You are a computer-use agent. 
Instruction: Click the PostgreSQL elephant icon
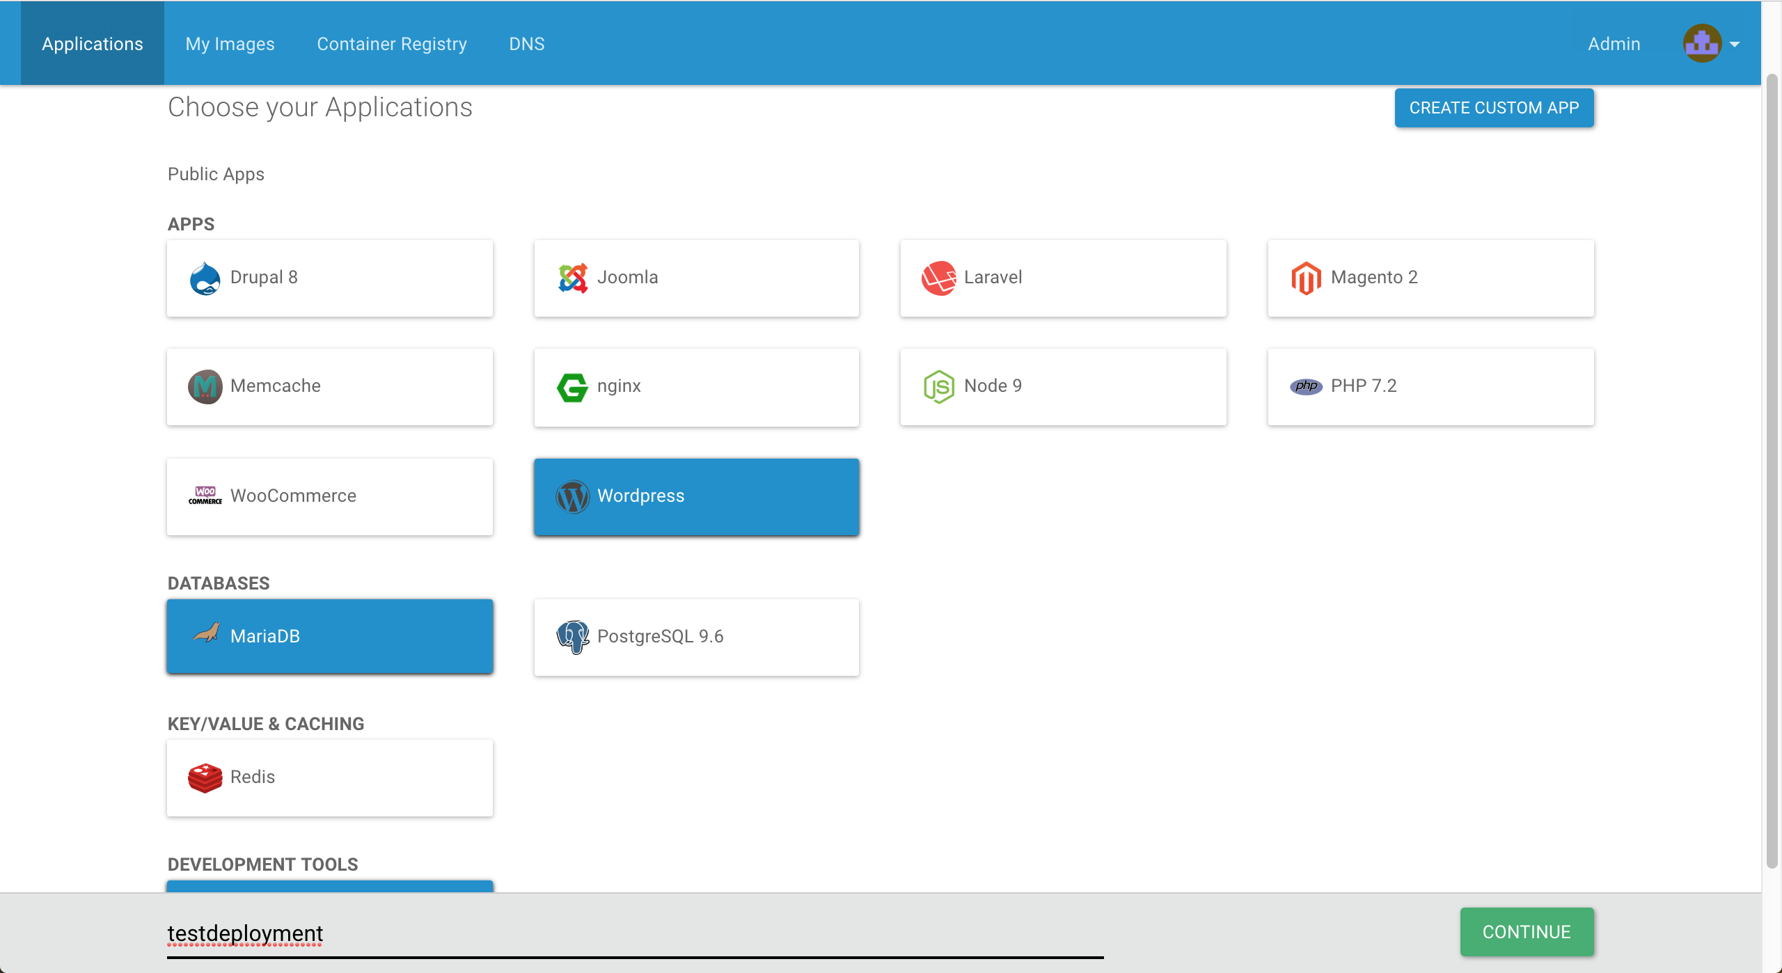[x=572, y=637]
